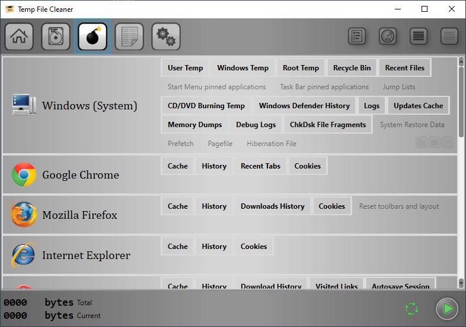Toggle Internet Explorer Cache
The height and width of the screenshot is (327, 466).
point(177,247)
